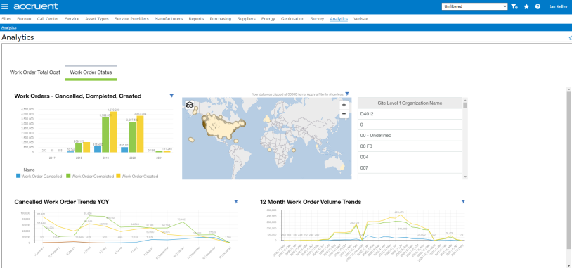The width and height of the screenshot is (572, 268).
Task: Zoom in on the map
Action: pos(344,105)
